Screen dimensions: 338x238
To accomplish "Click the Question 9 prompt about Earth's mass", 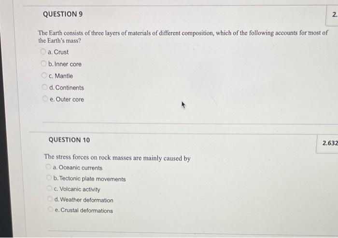I will (183, 37).
